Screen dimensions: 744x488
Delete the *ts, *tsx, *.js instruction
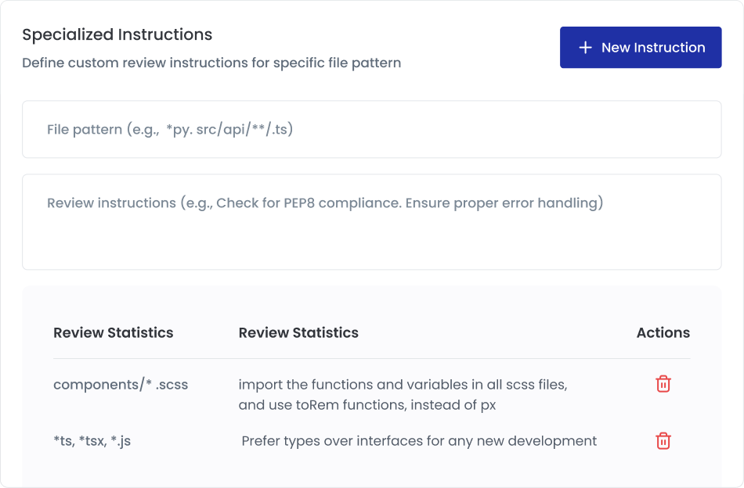(x=663, y=441)
